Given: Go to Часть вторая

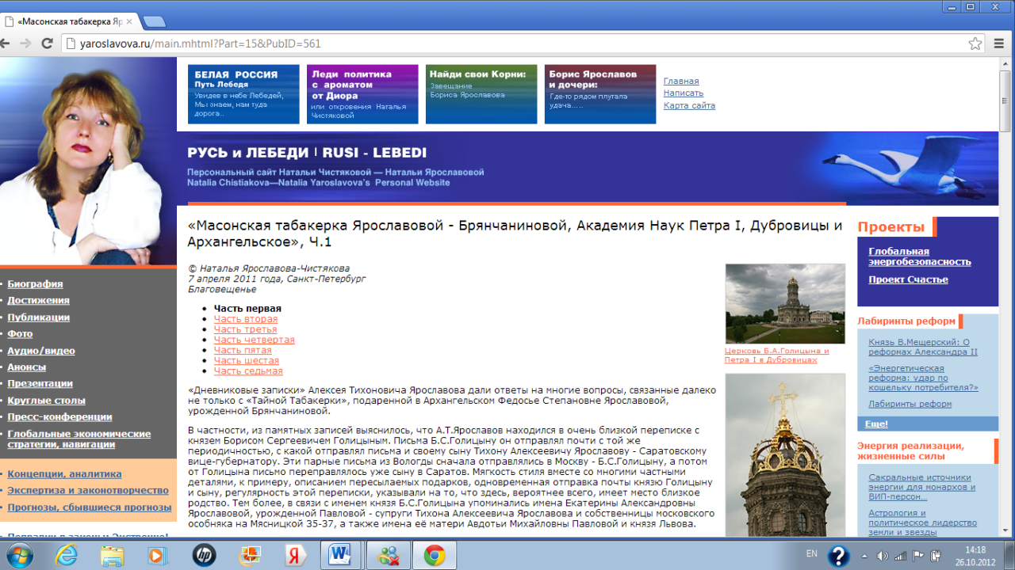Looking at the screenshot, I should [x=246, y=319].
